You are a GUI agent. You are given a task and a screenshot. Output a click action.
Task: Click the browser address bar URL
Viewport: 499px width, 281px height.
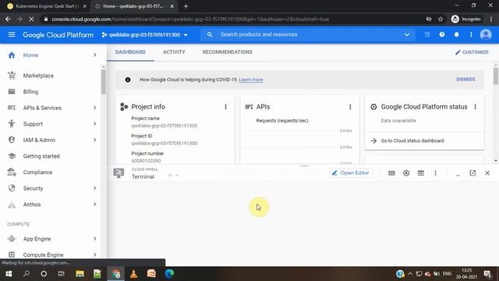[x=190, y=19]
